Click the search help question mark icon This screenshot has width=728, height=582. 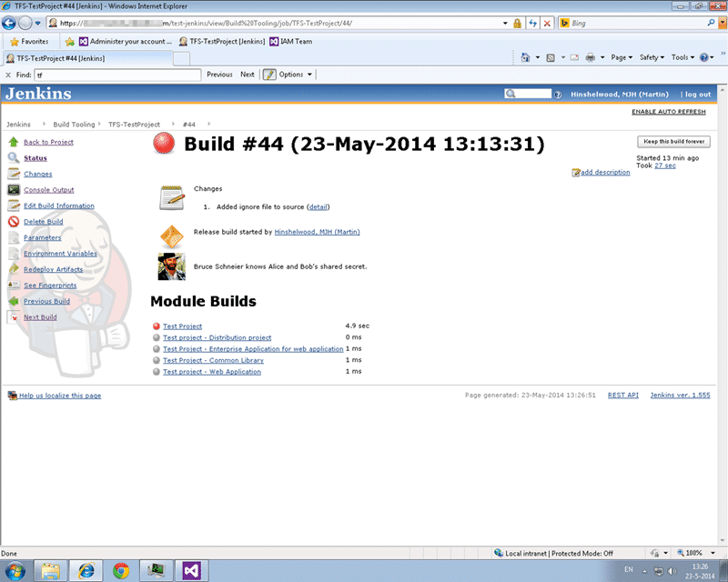click(558, 95)
